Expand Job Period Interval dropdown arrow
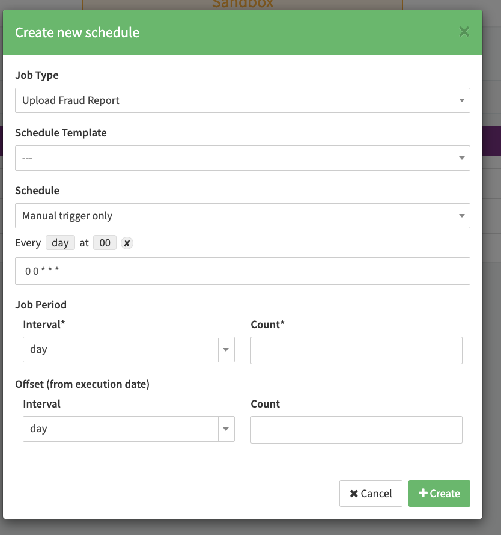This screenshot has height=535, width=501. [226, 349]
